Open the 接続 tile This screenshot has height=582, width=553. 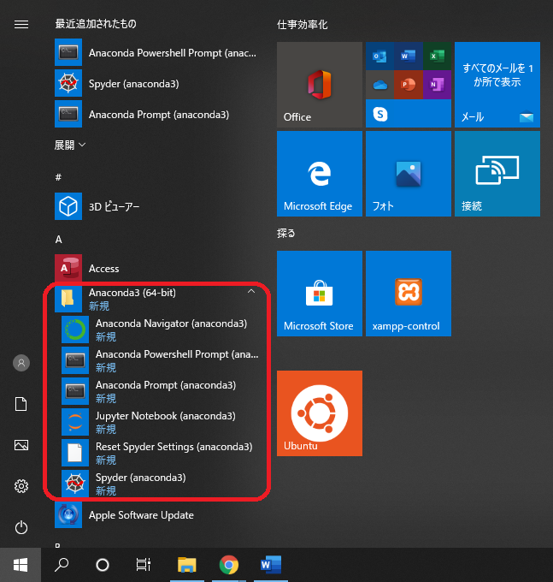[x=497, y=174]
